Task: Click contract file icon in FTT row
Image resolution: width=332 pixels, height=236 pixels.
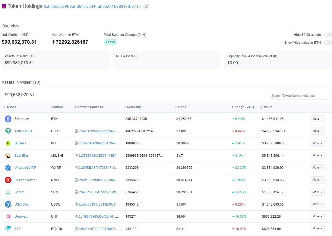Action: tap(76, 229)
